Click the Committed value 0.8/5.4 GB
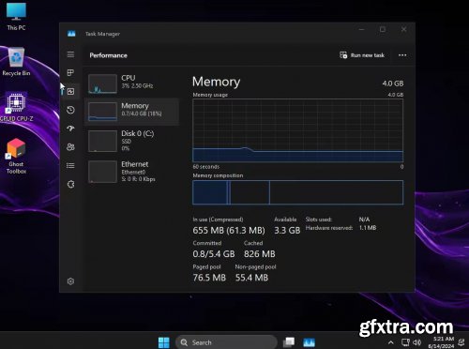The image size is (469, 349). (x=214, y=254)
